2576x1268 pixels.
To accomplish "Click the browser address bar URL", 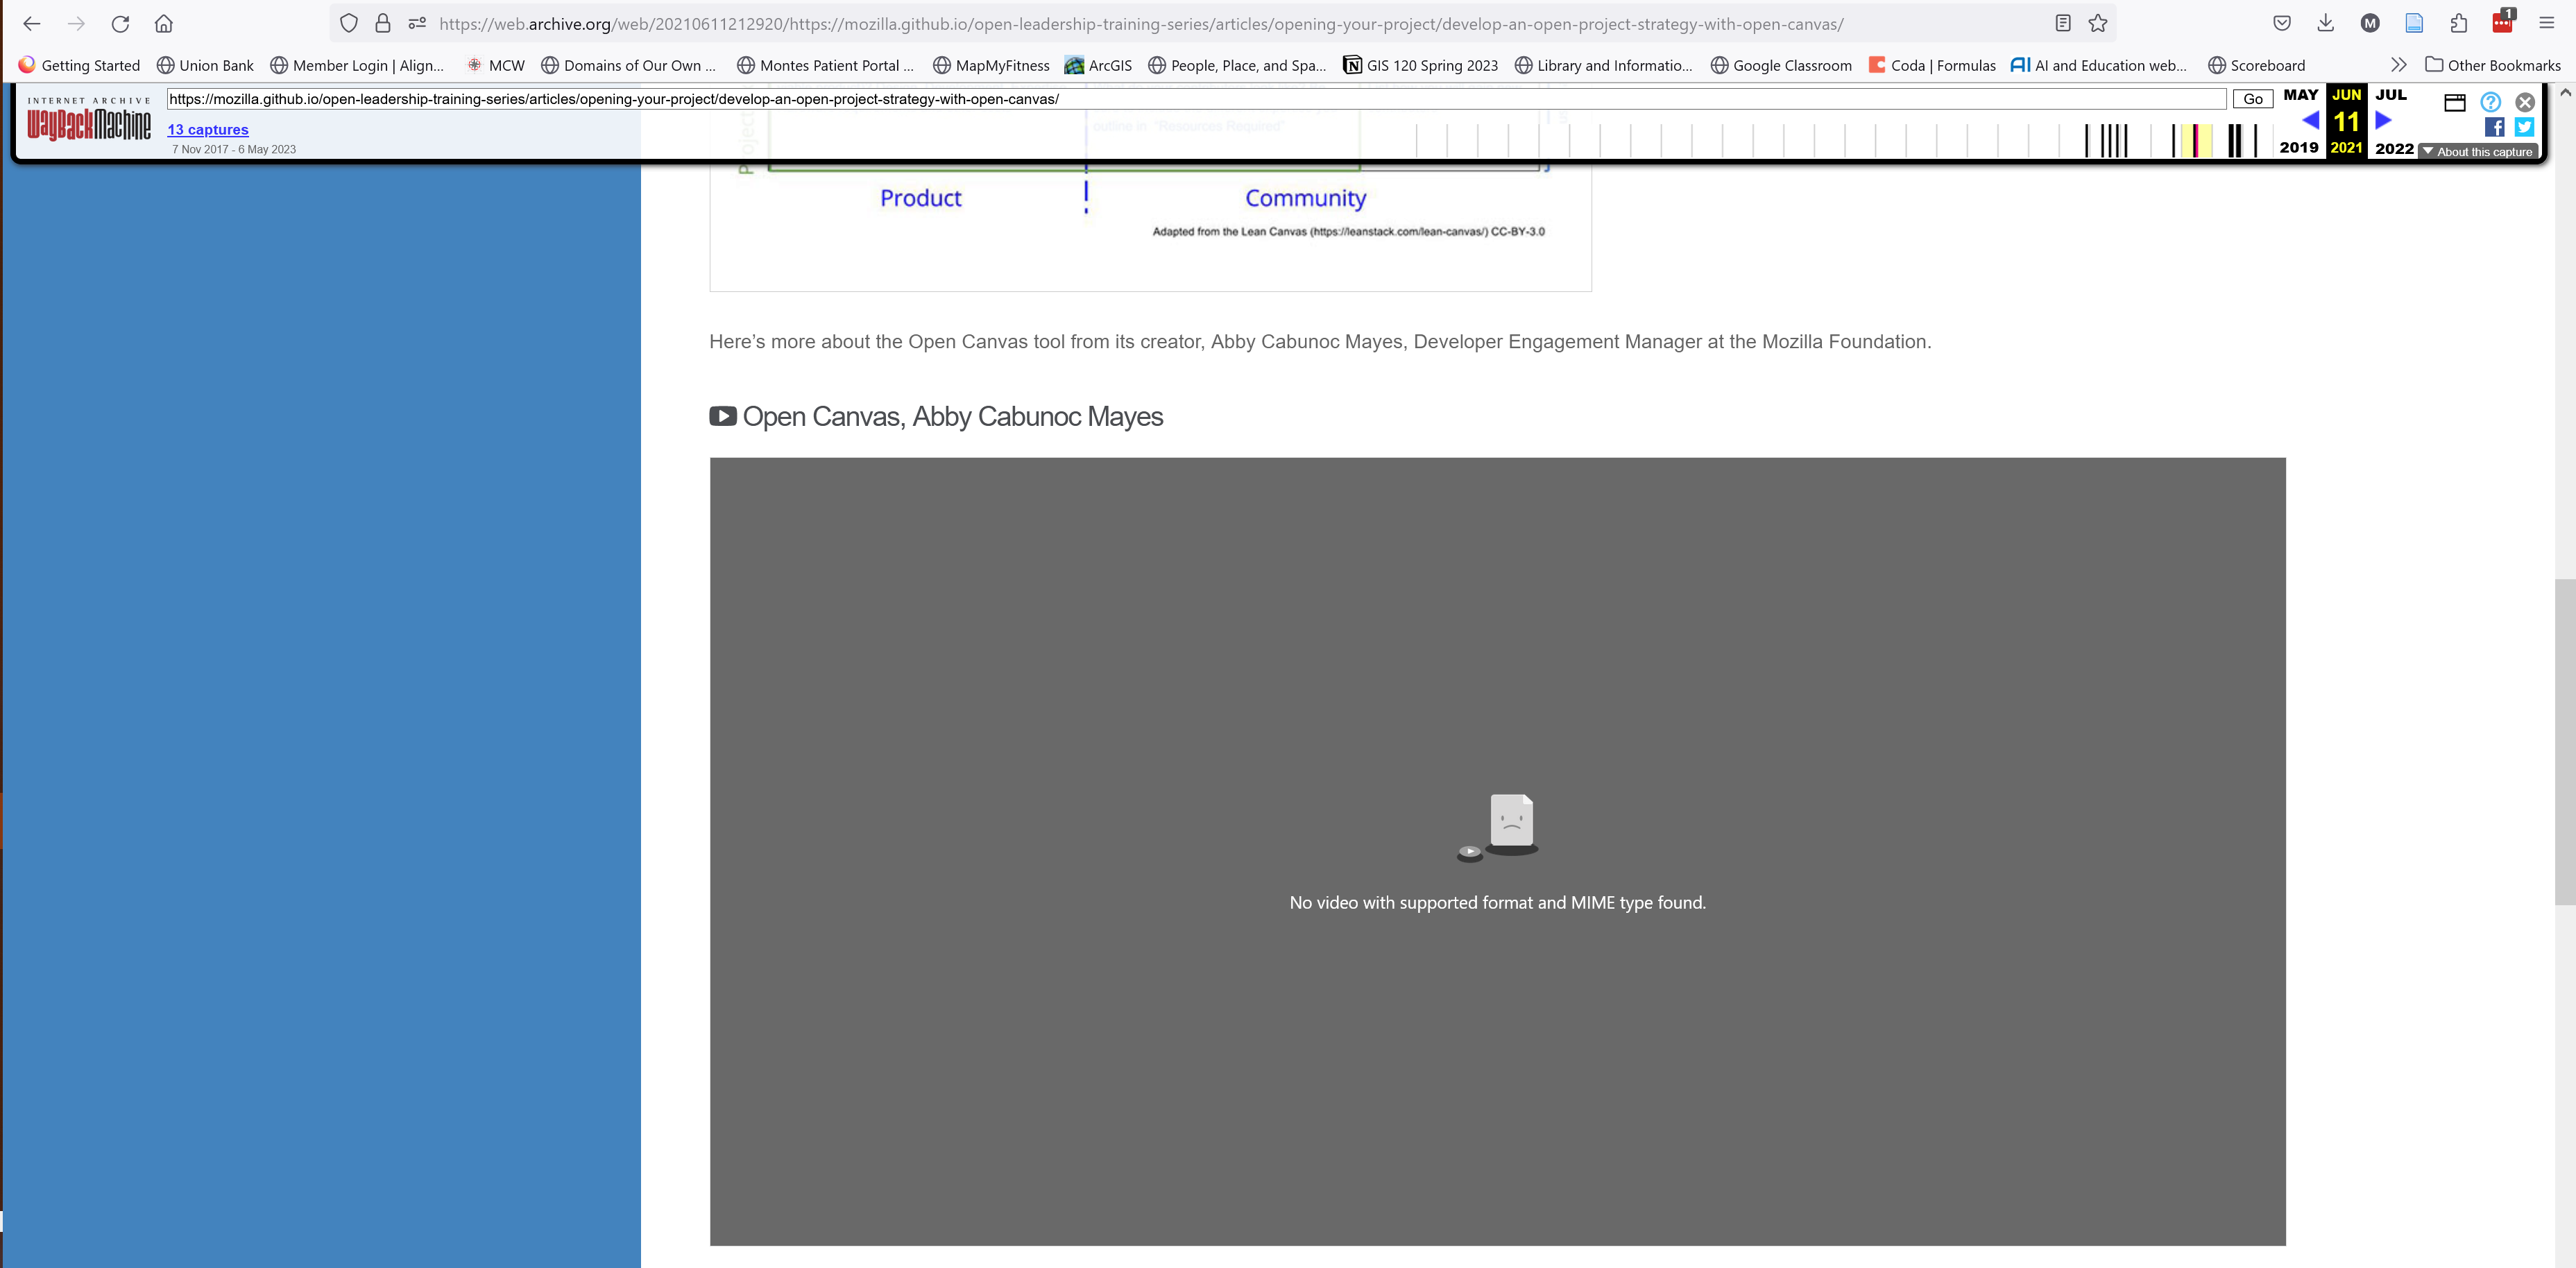I will 1140,23.
